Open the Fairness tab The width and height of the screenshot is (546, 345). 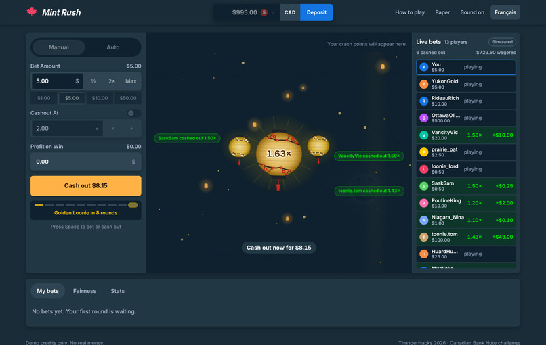pos(85,291)
